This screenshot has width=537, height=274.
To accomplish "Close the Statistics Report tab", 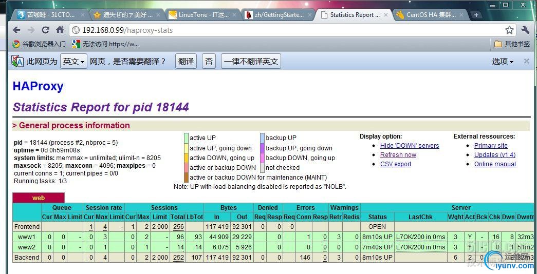I will pos(385,15).
